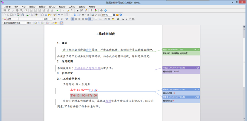The height and width of the screenshot is (121, 247).
Task: Open the paste options dropdown arrow
Action: coord(52,15)
